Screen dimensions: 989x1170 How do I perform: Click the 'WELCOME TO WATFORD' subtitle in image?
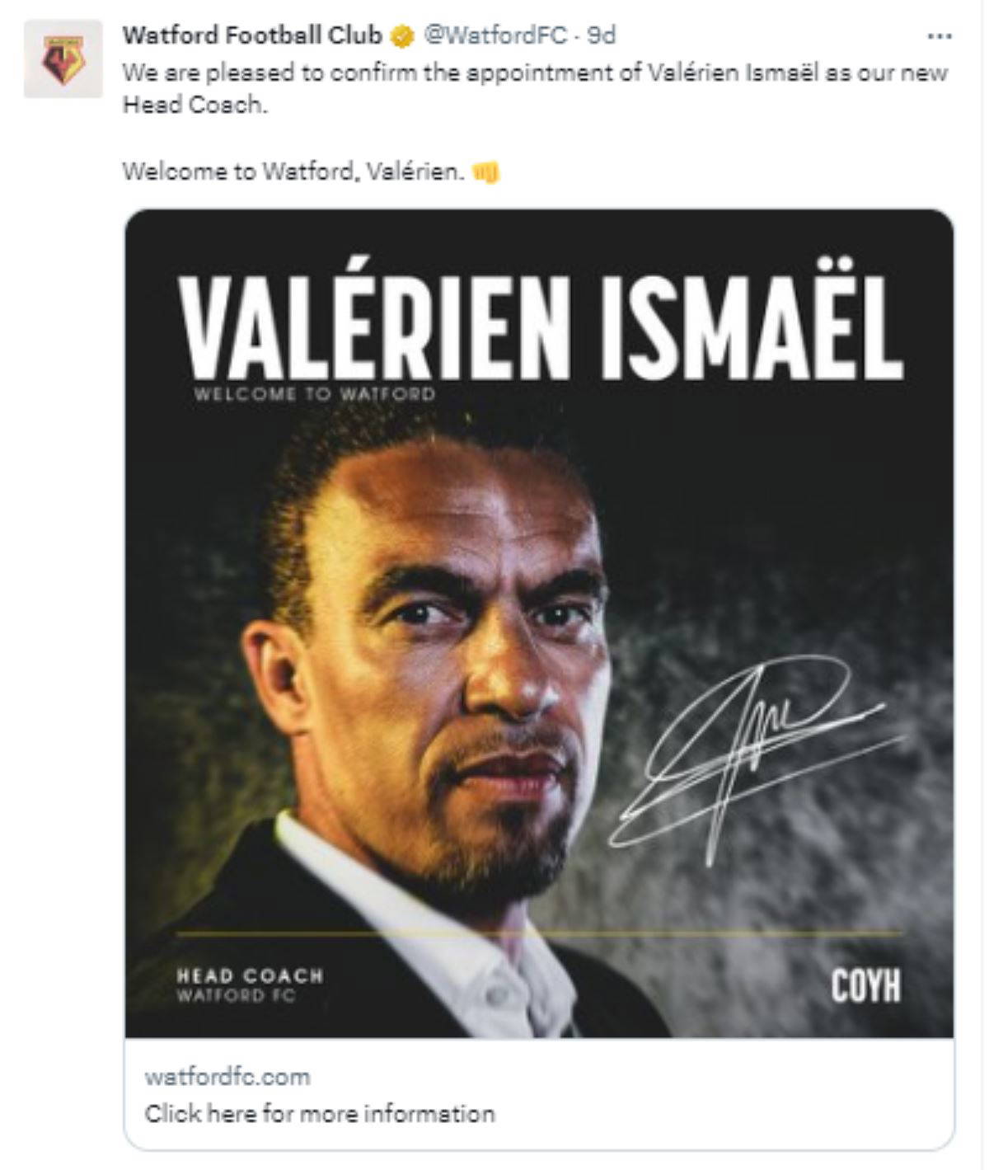(x=314, y=394)
